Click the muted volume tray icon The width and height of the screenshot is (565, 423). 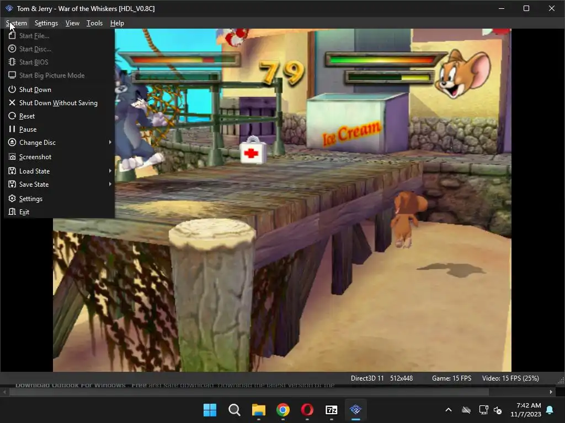click(x=498, y=410)
